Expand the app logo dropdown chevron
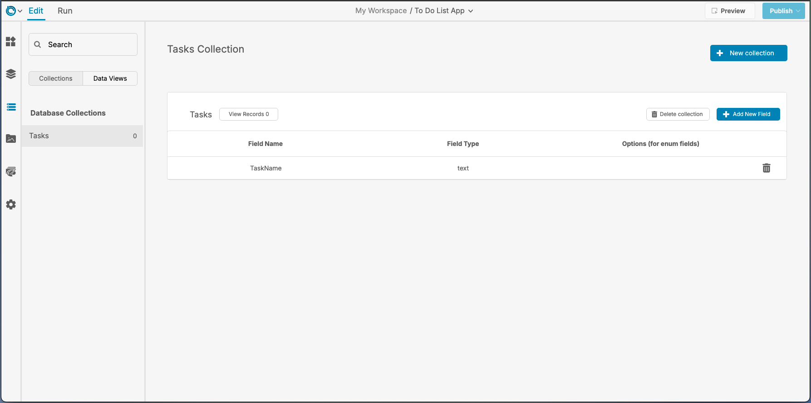This screenshot has width=811, height=403. [x=20, y=11]
